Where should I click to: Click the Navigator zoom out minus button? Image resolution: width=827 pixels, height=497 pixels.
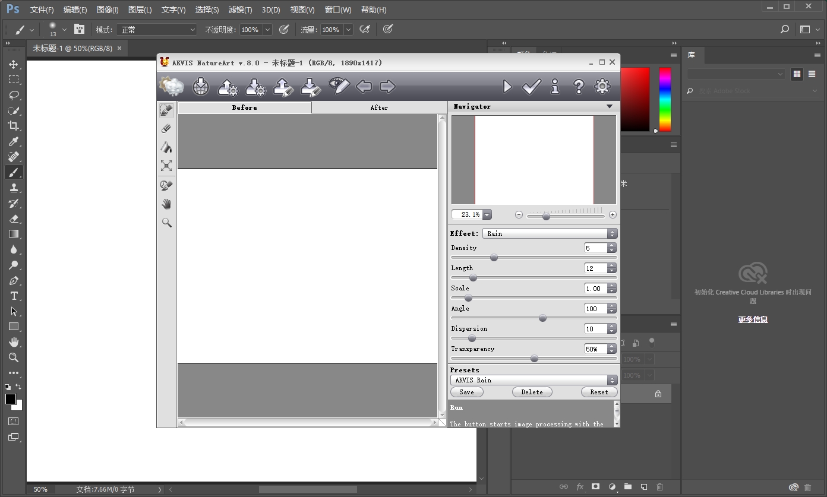[x=519, y=215]
